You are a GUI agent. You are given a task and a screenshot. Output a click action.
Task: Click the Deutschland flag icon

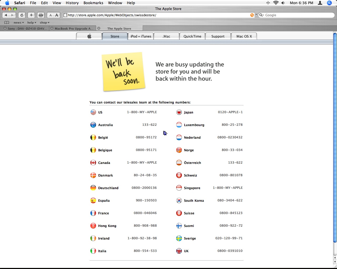(x=93, y=188)
